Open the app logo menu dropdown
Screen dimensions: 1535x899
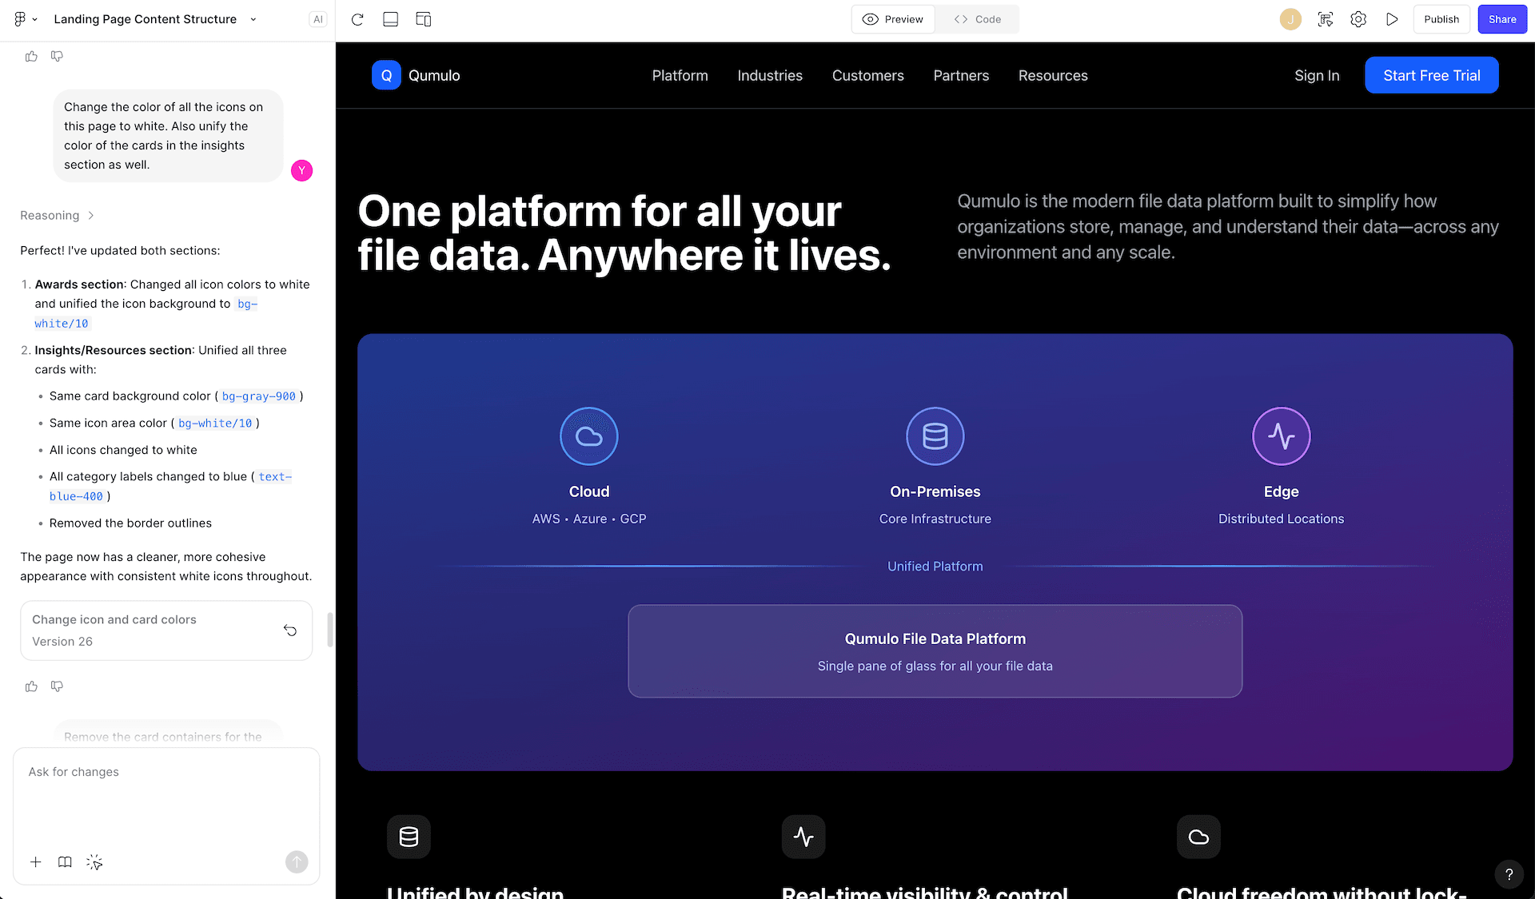[x=26, y=19]
